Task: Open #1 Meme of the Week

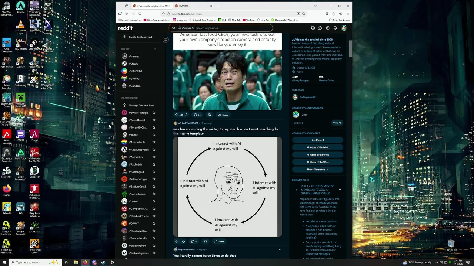Action: (317, 147)
